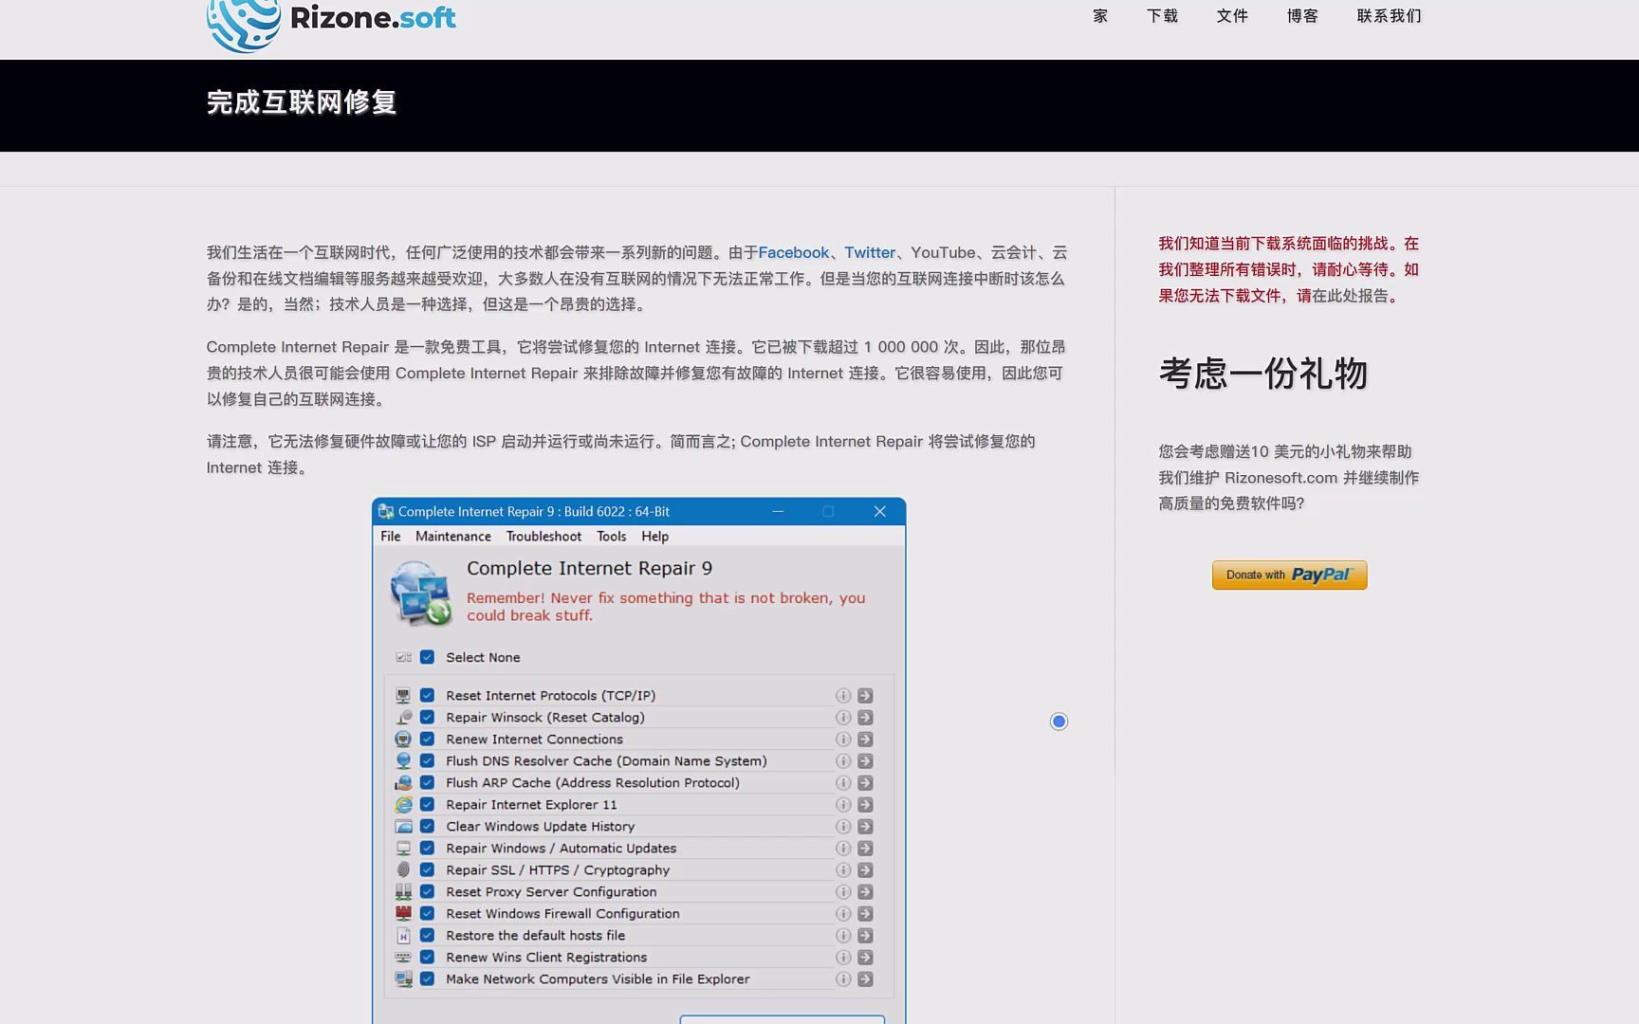Show info for Repair Internet Explorer 11
This screenshot has width=1639, height=1024.
click(x=842, y=805)
